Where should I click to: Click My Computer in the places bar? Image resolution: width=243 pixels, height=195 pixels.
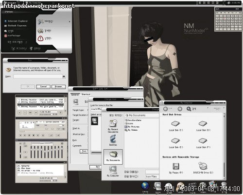click(113, 171)
